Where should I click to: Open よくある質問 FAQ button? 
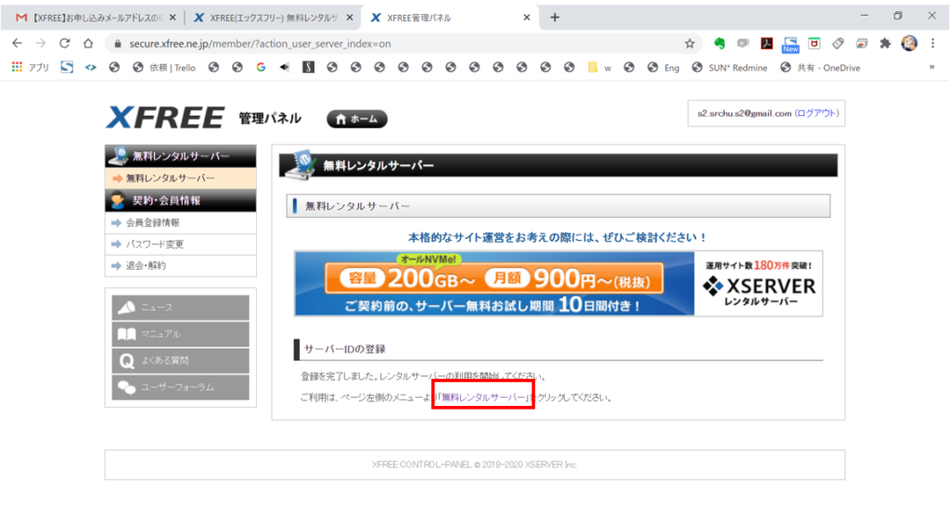click(x=181, y=361)
